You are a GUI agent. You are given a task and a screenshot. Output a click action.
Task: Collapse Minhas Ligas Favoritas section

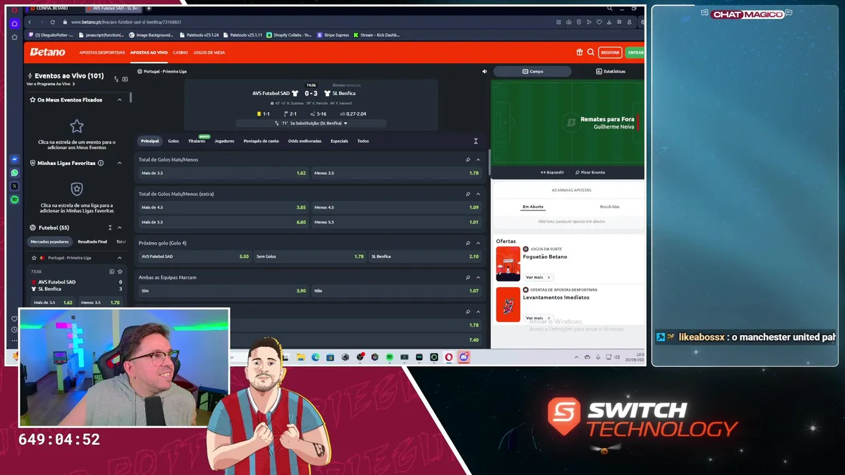[119, 163]
